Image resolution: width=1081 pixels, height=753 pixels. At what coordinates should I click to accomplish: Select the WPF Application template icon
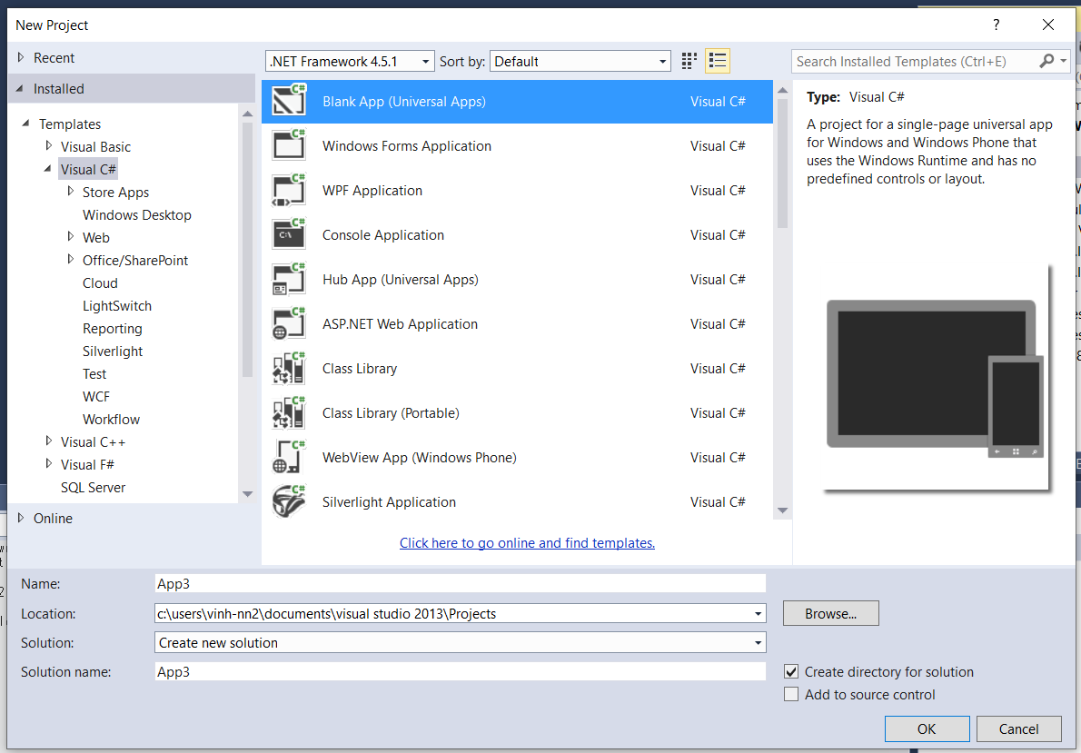point(288,190)
